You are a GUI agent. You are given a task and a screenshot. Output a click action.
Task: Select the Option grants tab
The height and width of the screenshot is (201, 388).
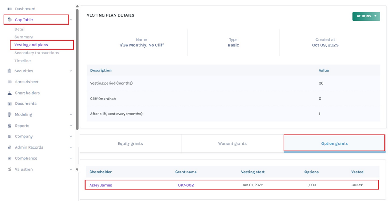click(x=334, y=143)
